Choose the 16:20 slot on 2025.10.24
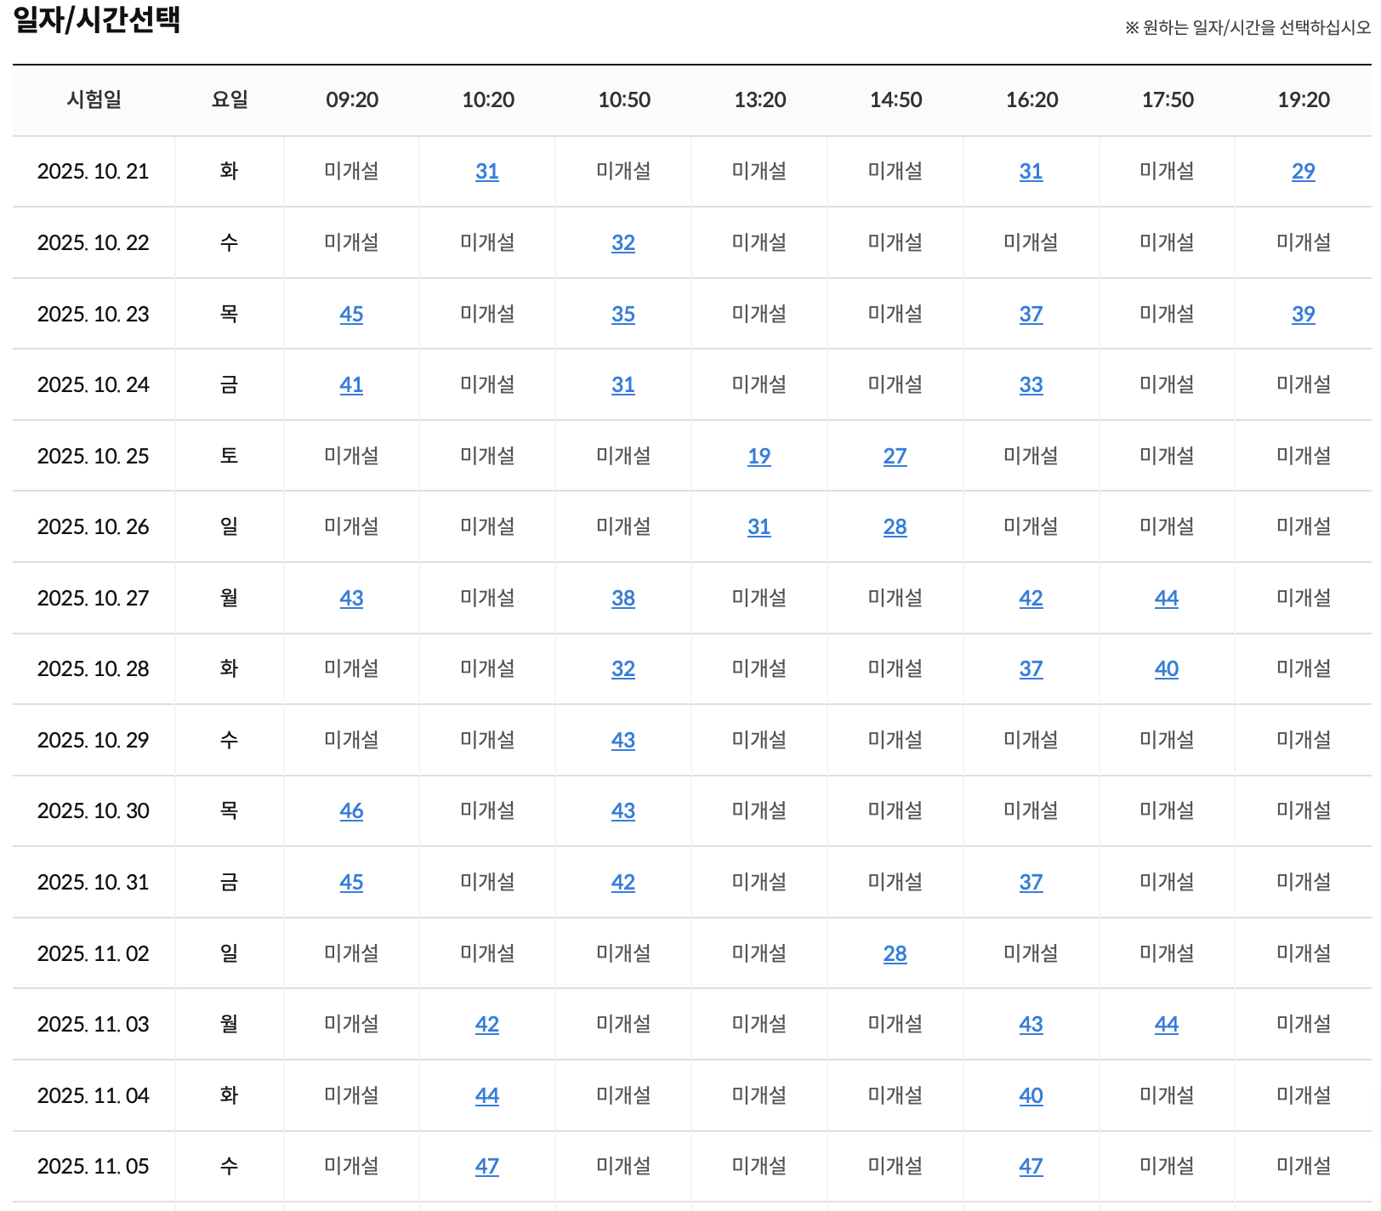The height and width of the screenshot is (1211, 1381). [1031, 384]
